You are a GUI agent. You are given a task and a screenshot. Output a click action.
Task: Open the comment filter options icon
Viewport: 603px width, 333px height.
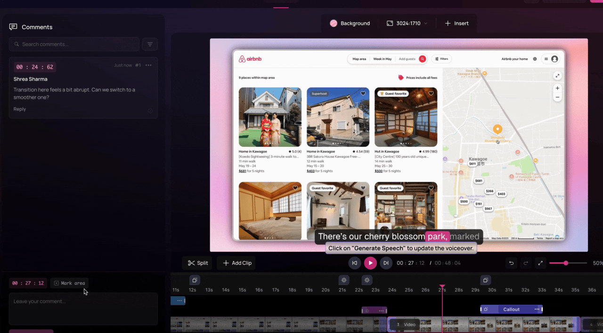coord(150,44)
